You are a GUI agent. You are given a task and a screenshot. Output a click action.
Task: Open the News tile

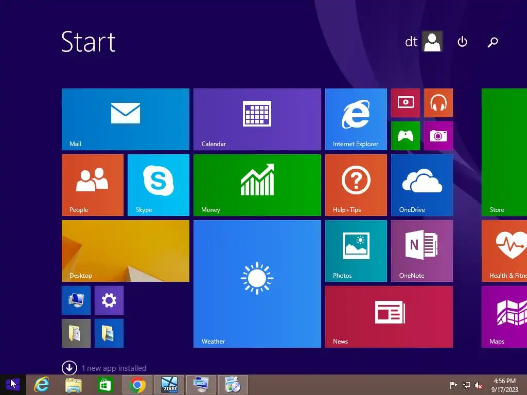pos(389,317)
